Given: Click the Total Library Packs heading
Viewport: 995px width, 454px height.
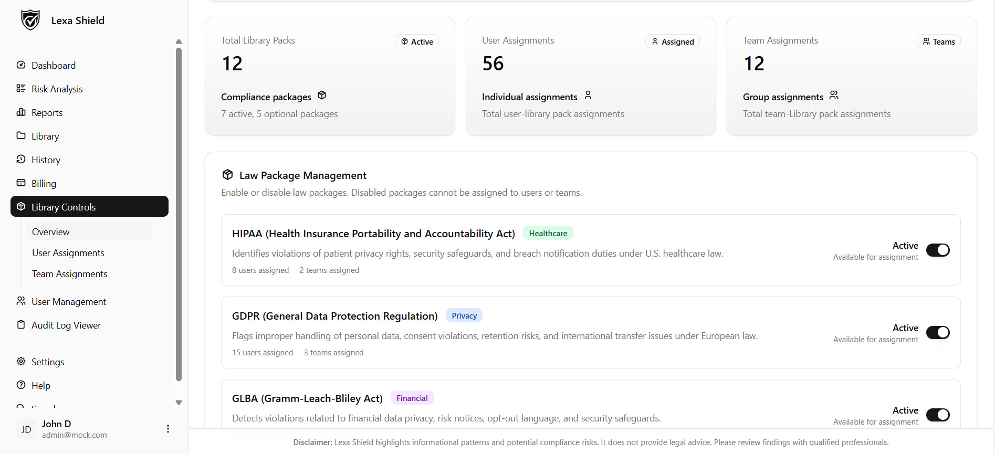Looking at the screenshot, I should point(258,40).
